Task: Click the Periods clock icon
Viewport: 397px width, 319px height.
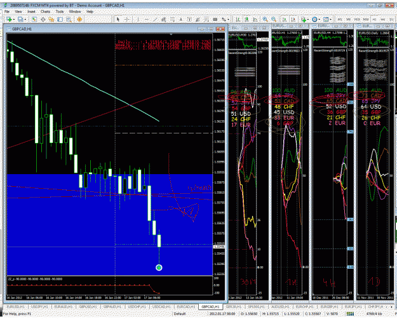Action: [x=314, y=19]
